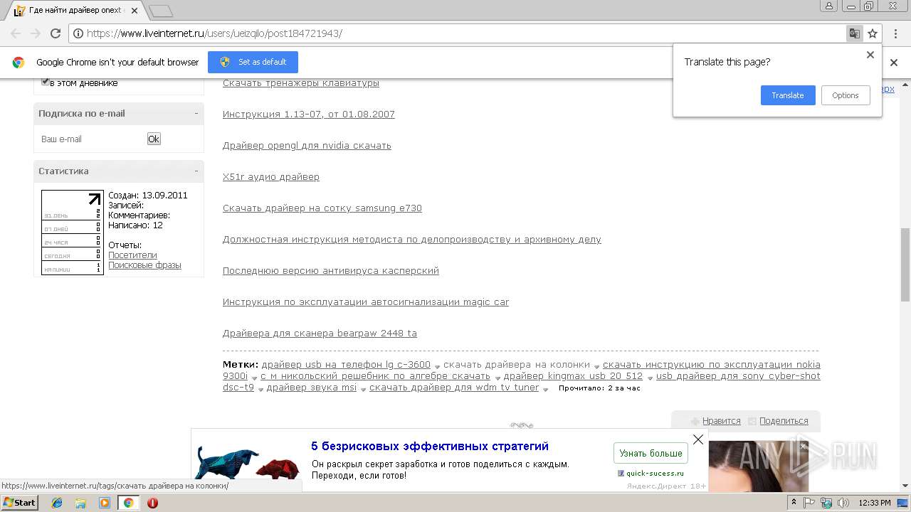Show hidden system tray icons
911x512 pixels.
[794, 503]
